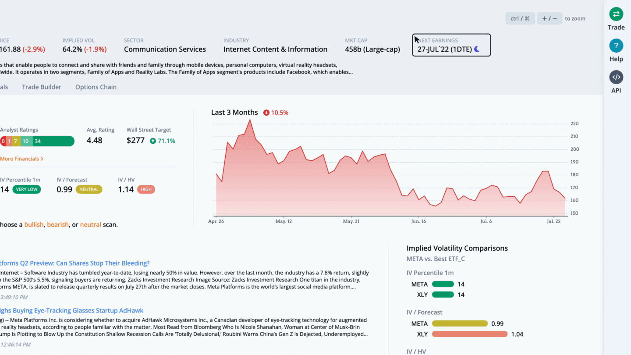Click the ctrl / ⌘ key badge
The image size is (631, 355).
pyautogui.click(x=520, y=18)
